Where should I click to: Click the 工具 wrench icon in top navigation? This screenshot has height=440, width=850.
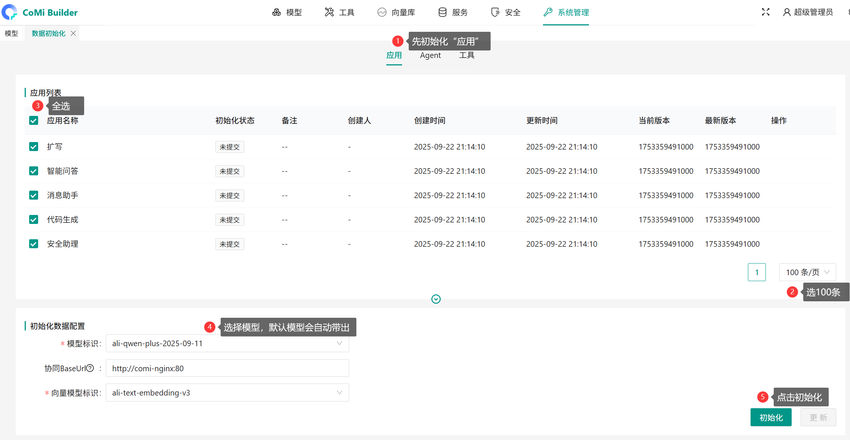(329, 12)
